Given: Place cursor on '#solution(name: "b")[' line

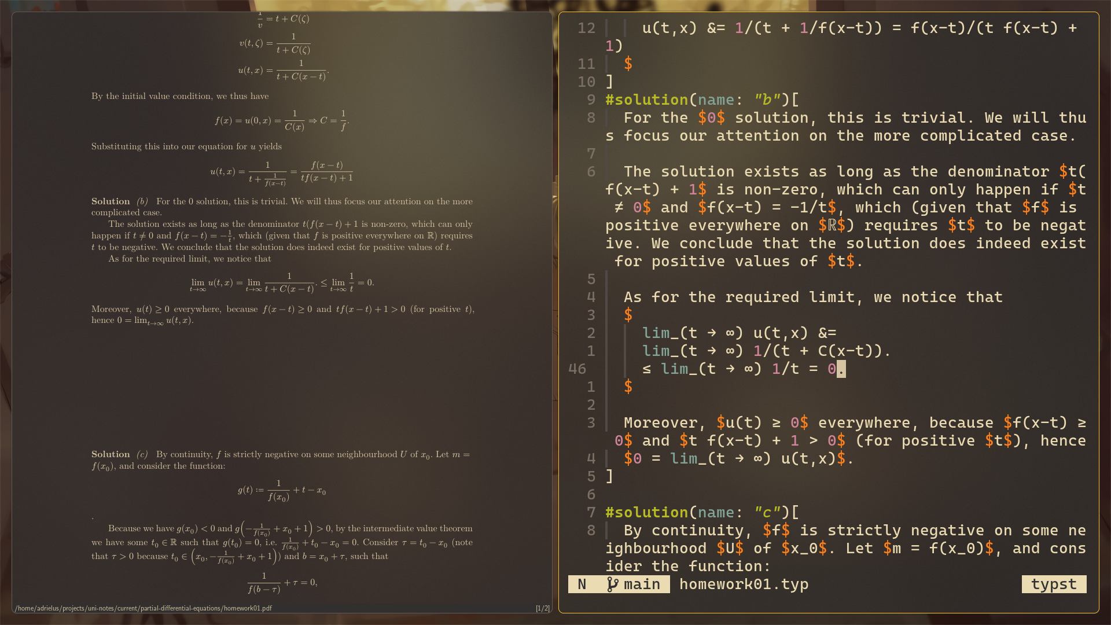Looking at the screenshot, I should point(702,100).
